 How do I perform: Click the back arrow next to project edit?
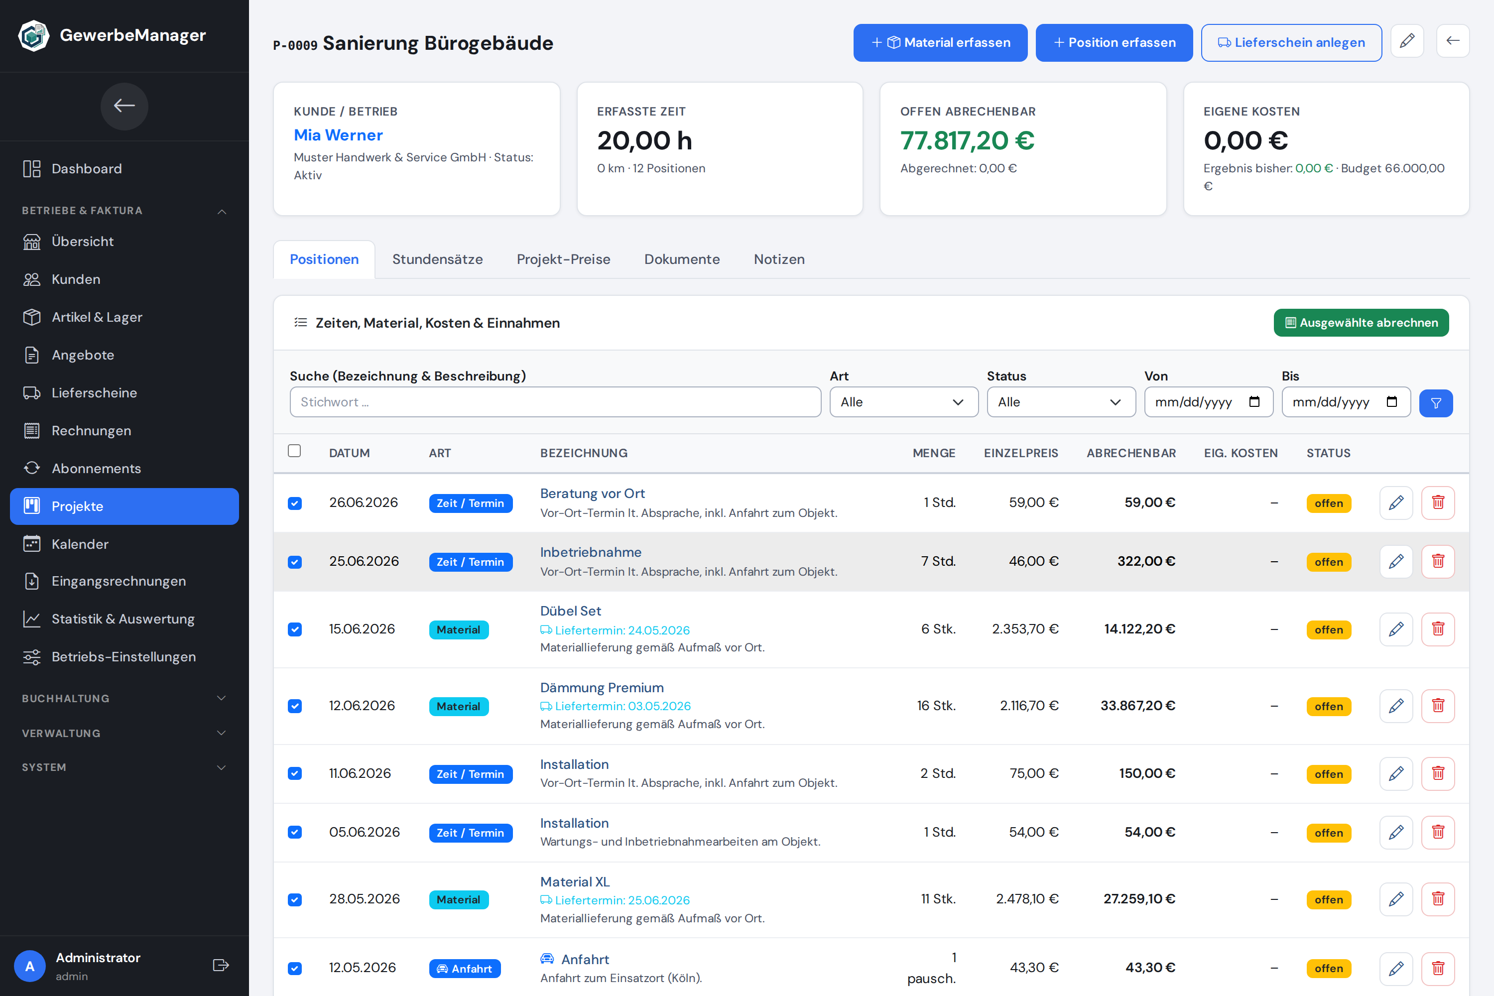(x=1453, y=41)
